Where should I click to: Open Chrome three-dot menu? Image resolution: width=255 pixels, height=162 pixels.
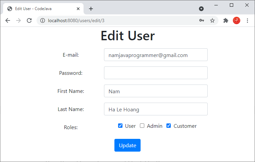247,20
